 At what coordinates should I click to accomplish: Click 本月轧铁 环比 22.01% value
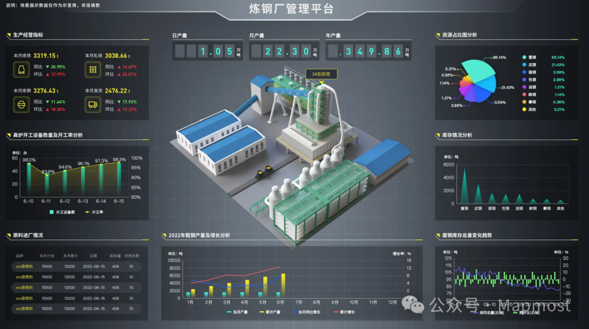point(129,74)
